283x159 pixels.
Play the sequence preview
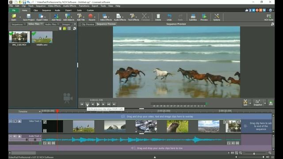click(98, 104)
